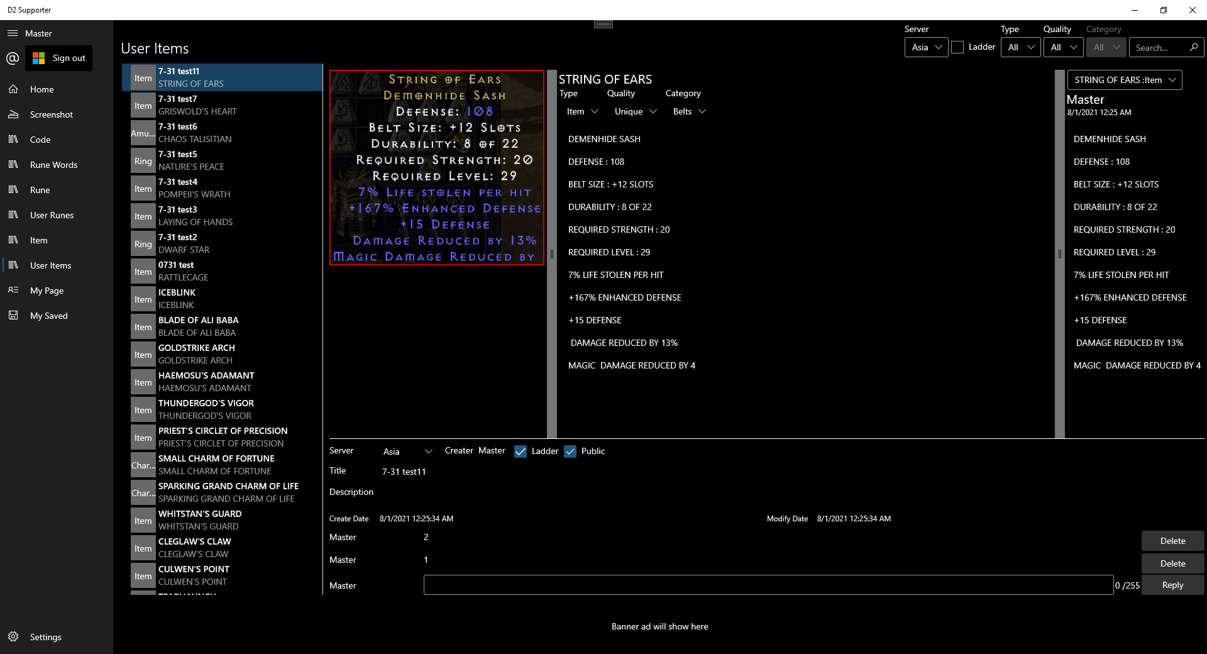
Task: Uncheck the Public checkbox
Action: tap(570, 452)
